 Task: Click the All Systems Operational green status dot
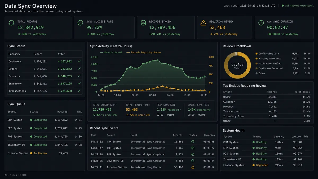(283, 6)
